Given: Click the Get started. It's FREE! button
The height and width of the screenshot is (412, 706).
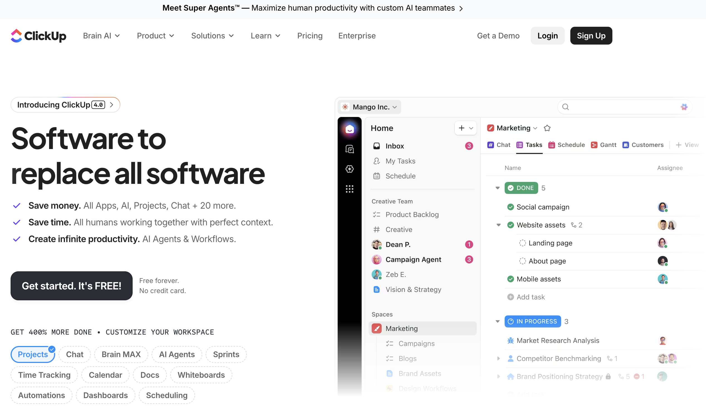Looking at the screenshot, I should pyautogui.click(x=71, y=286).
